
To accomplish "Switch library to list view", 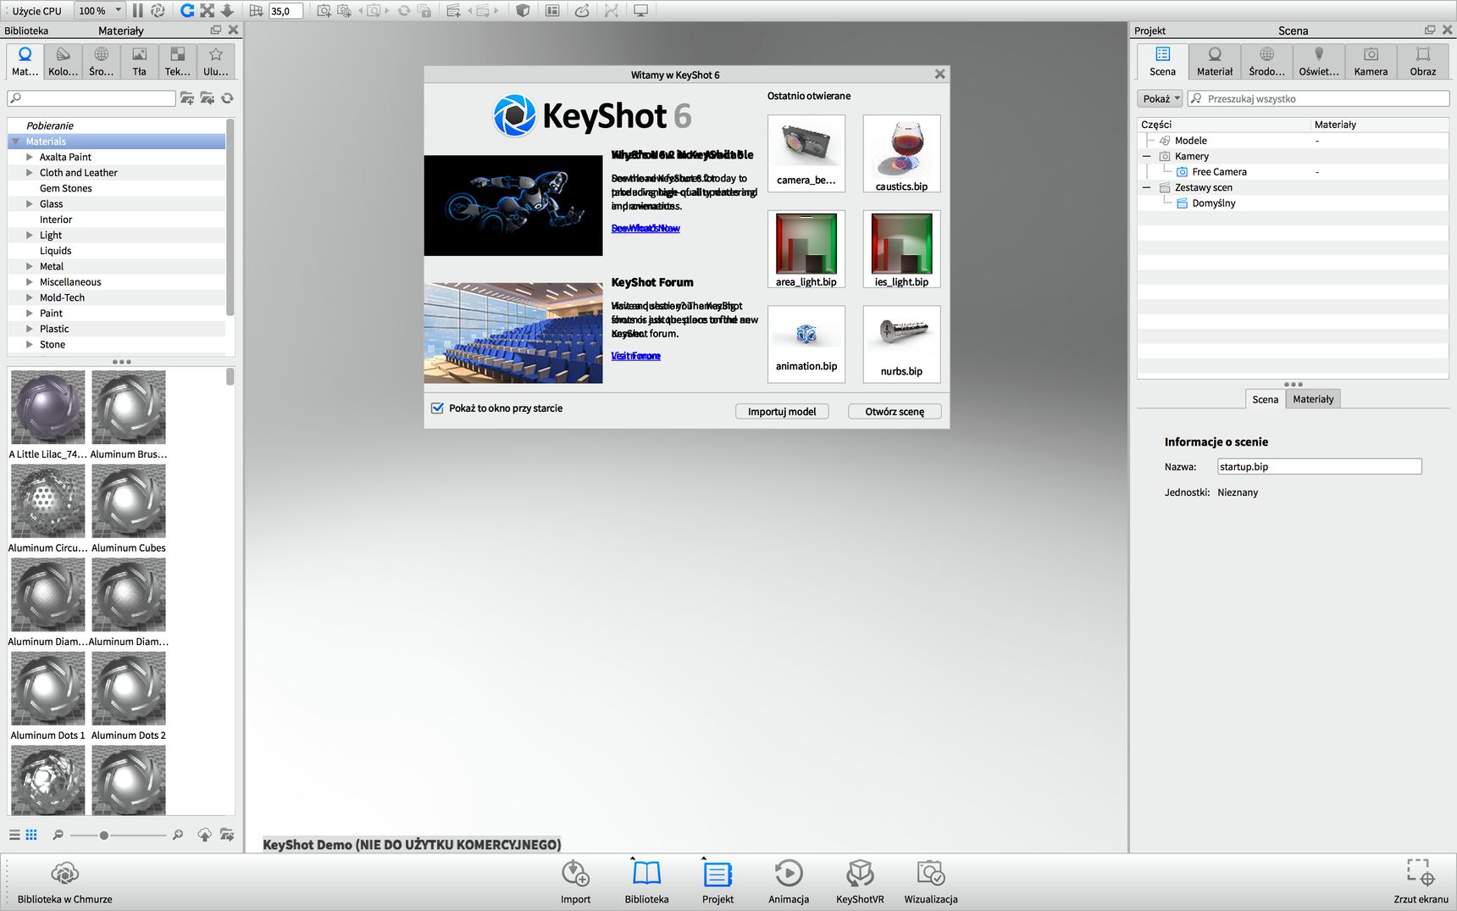I will click(14, 835).
